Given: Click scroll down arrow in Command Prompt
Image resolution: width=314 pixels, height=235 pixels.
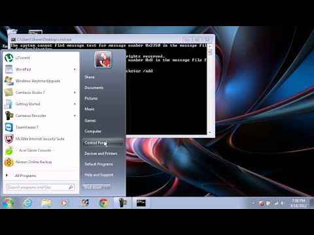Looking at the screenshot, I should coord(210,132).
